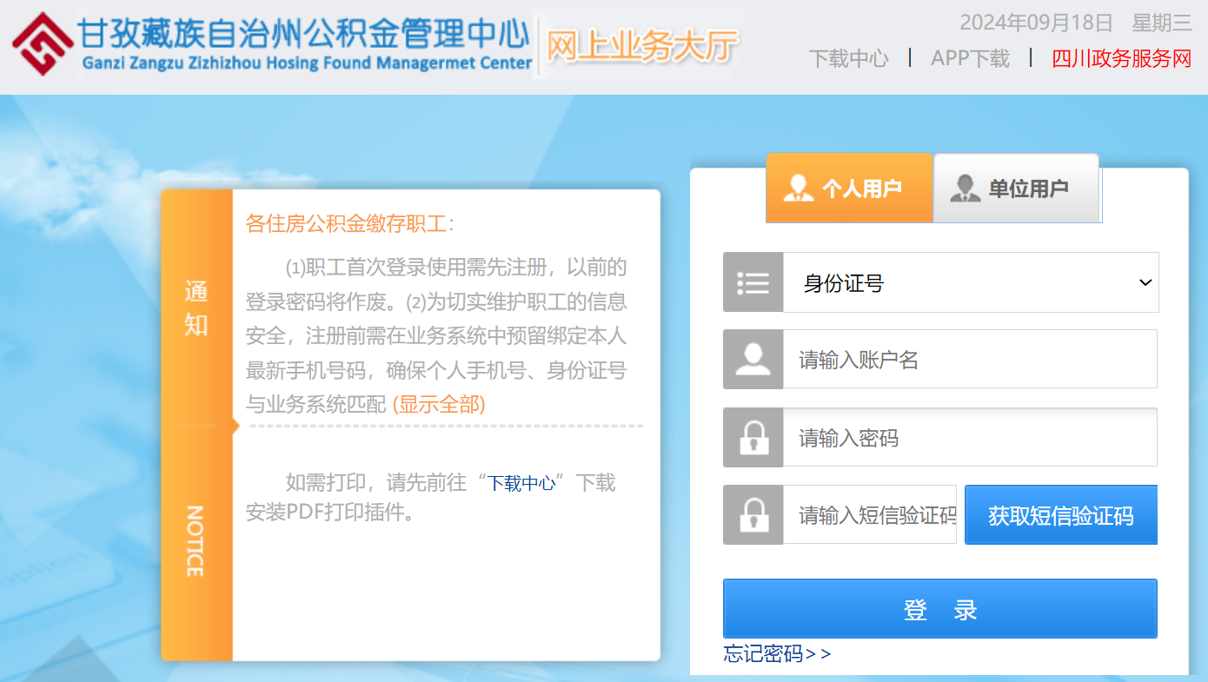The width and height of the screenshot is (1208, 682).
Task: Click the user avatar icon beside the account name field
Action: coord(753,359)
